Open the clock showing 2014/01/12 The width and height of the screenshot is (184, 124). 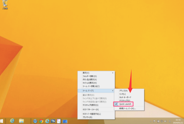tap(178, 121)
